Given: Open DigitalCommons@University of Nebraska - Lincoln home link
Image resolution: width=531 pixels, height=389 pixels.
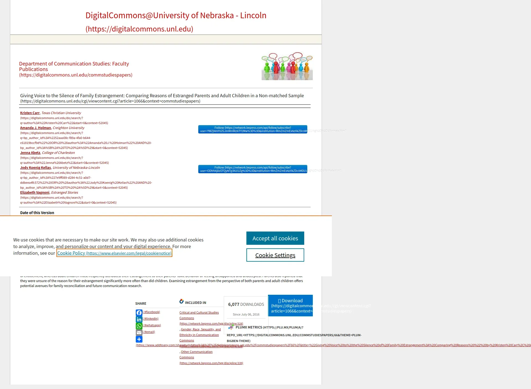Looking at the screenshot, I should tap(176, 22).
